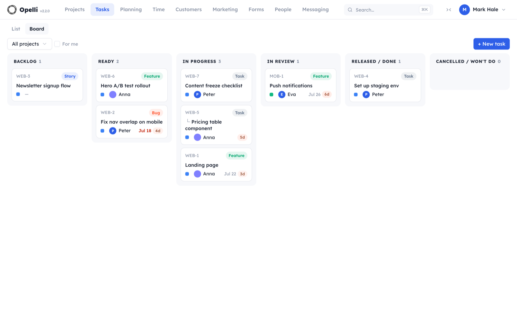Go to the Planning tab
The image size is (517, 309).
(x=131, y=10)
